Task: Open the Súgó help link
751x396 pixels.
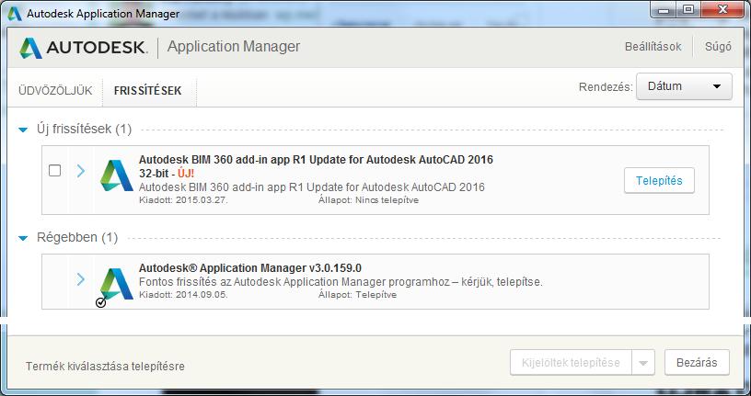Action: [x=718, y=46]
